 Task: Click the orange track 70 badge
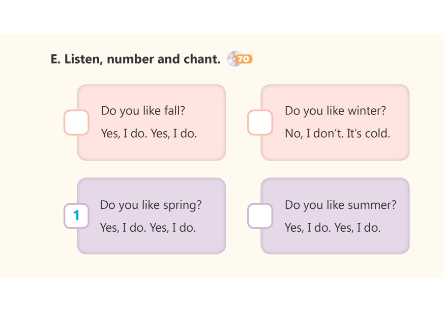(x=245, y=59)
